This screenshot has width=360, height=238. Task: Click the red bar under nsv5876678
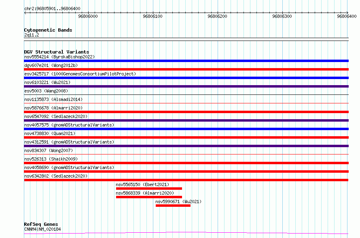pyautogui.click(x=186, y=112)
